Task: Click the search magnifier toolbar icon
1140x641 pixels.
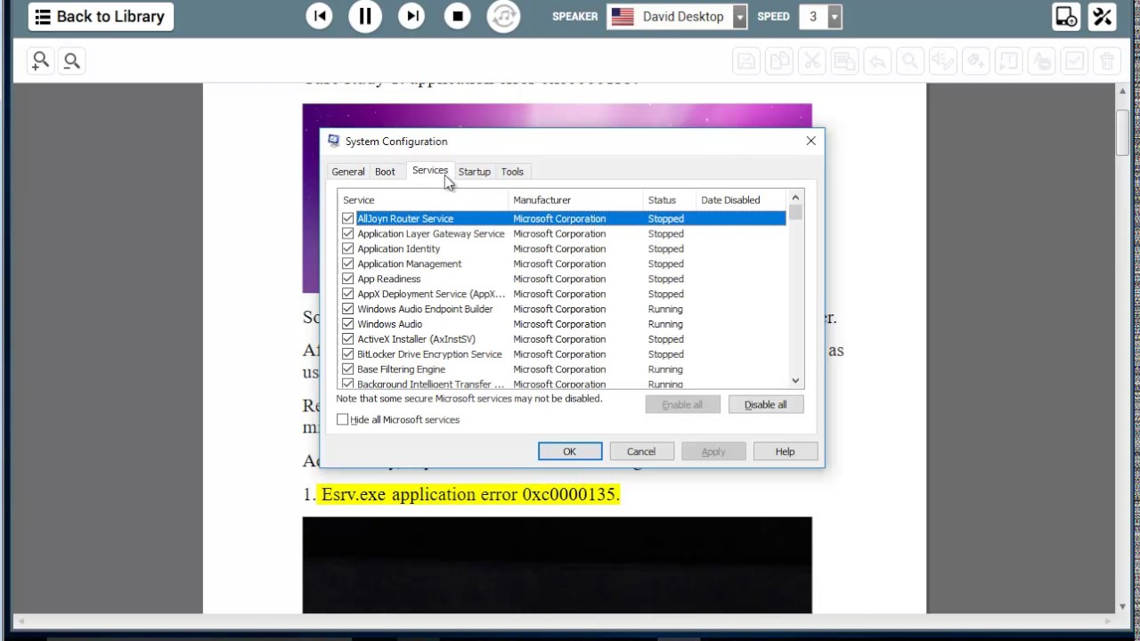Action: pos(910,61)
